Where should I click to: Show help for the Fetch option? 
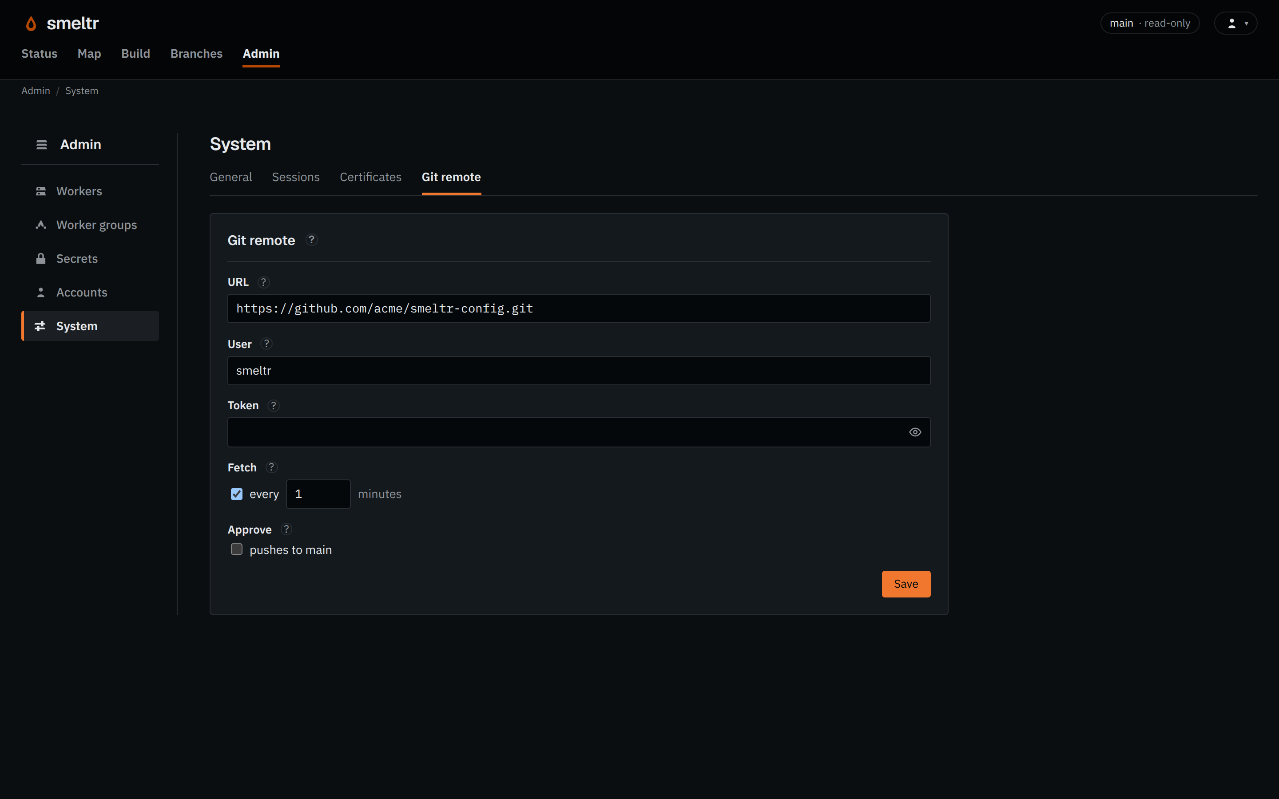271,468
